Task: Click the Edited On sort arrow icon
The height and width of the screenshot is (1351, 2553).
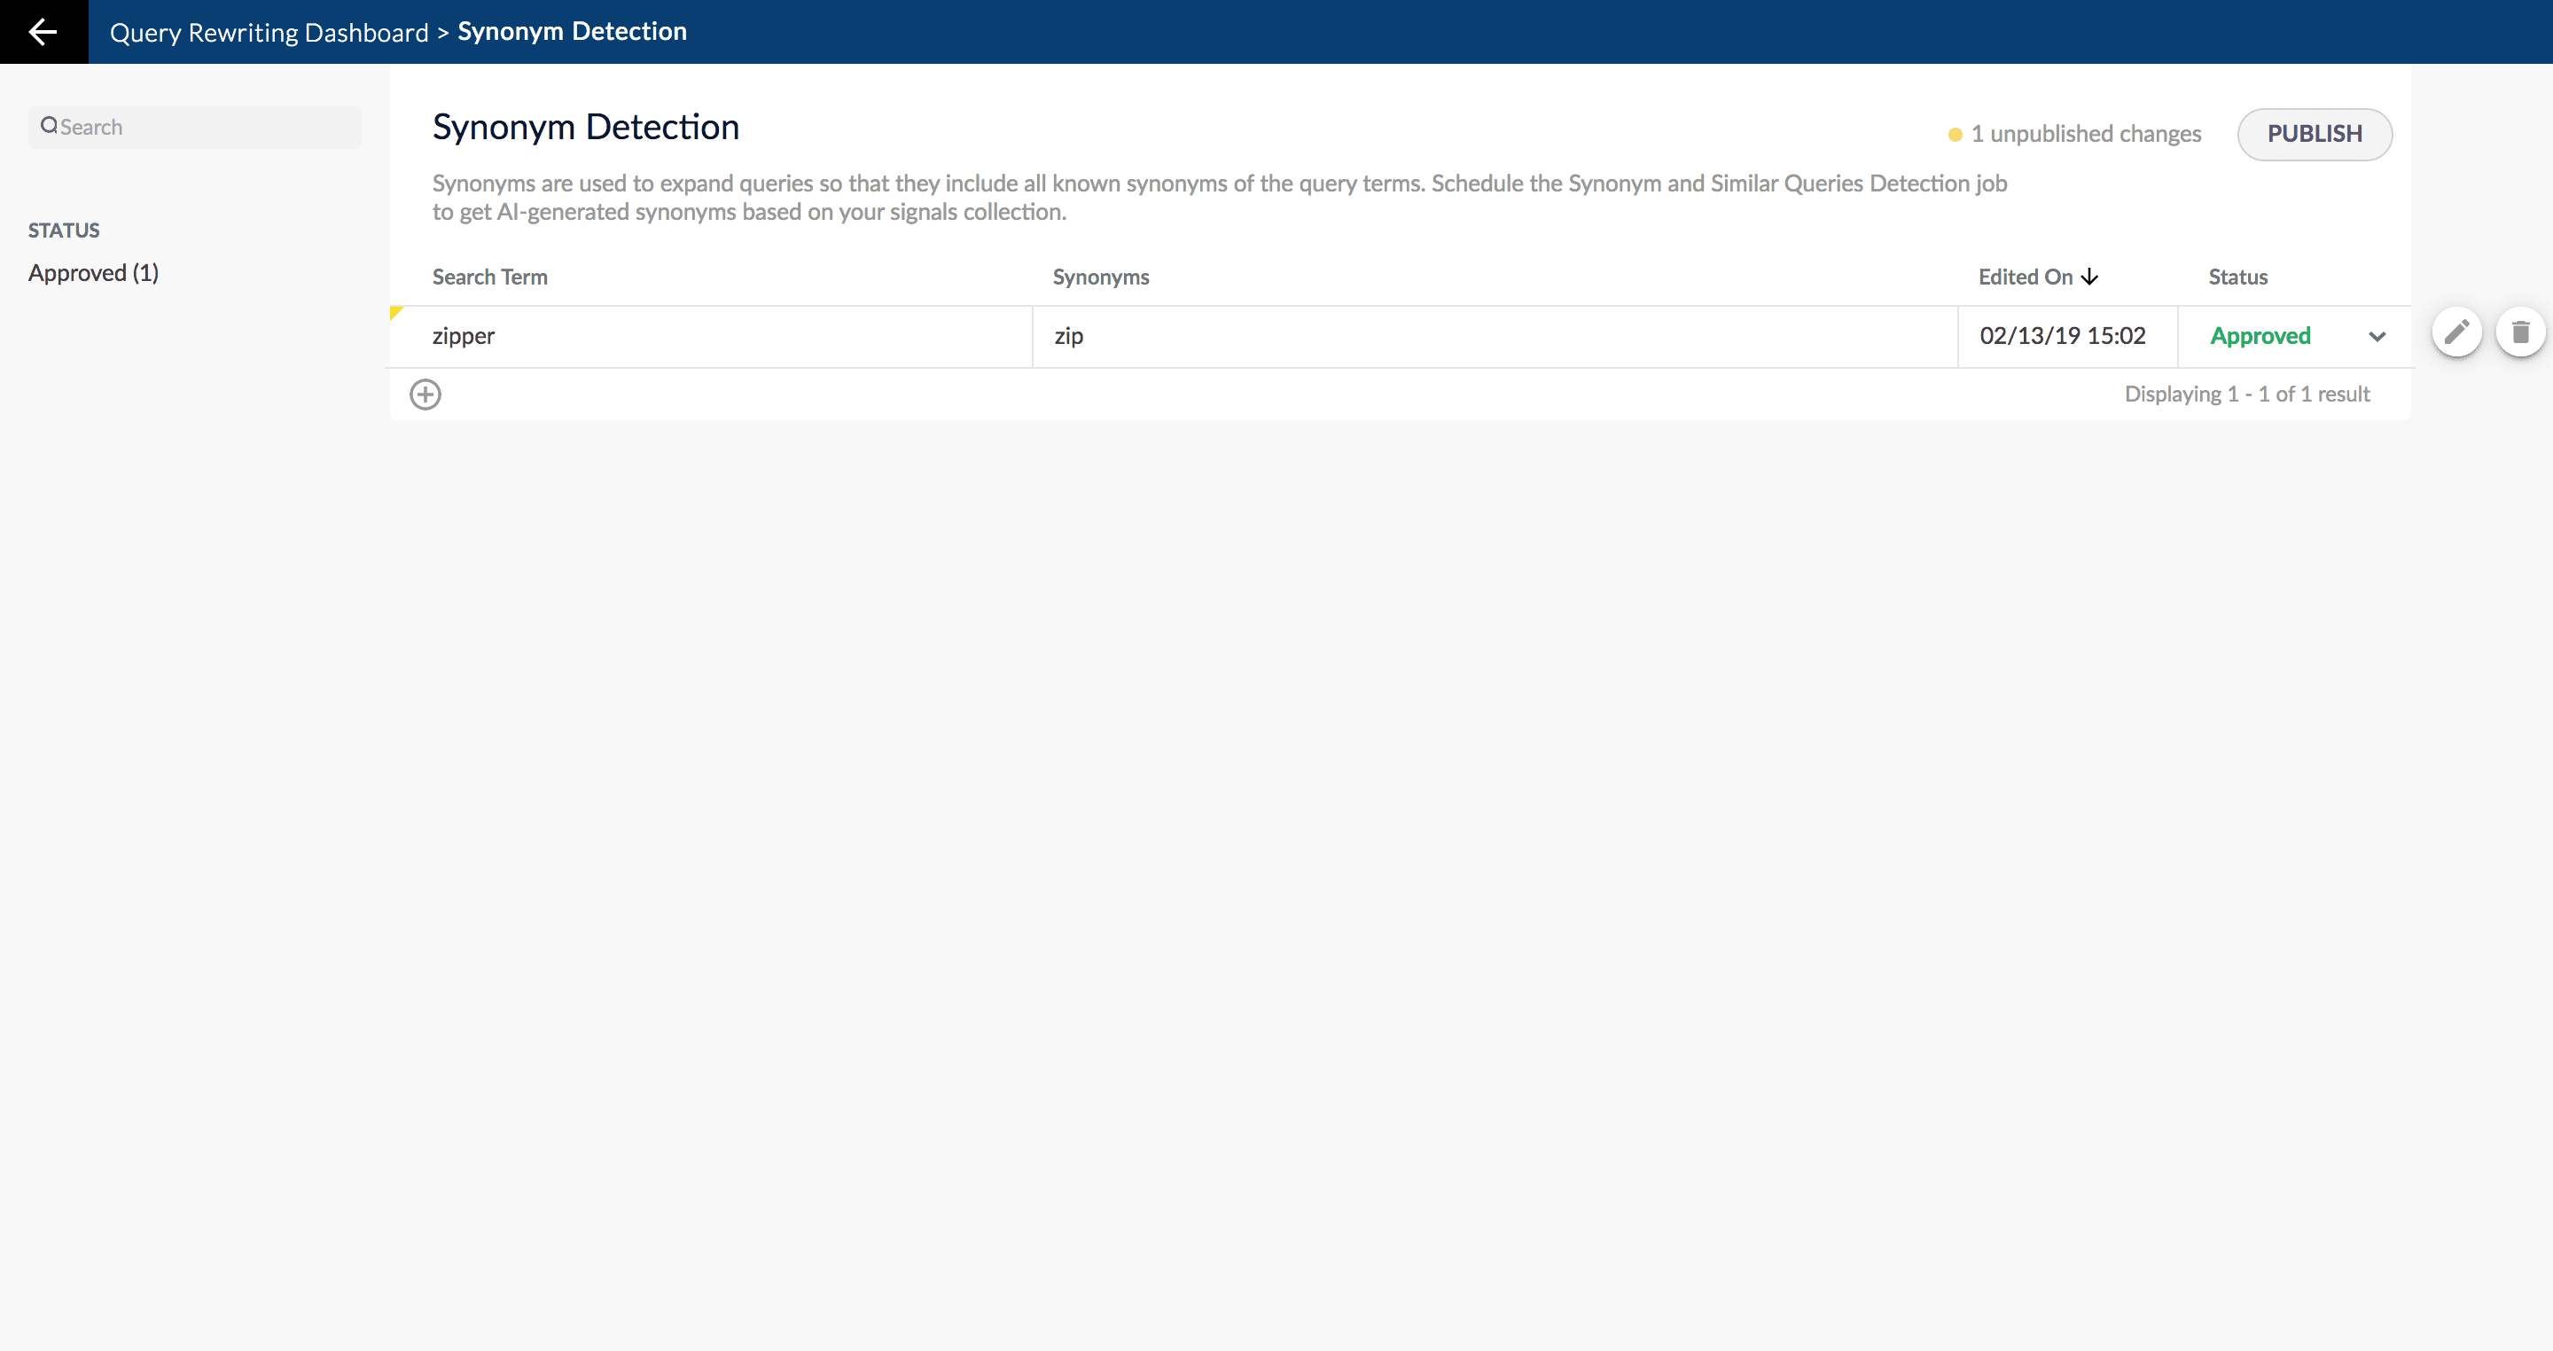Action: pos(2094,277)
